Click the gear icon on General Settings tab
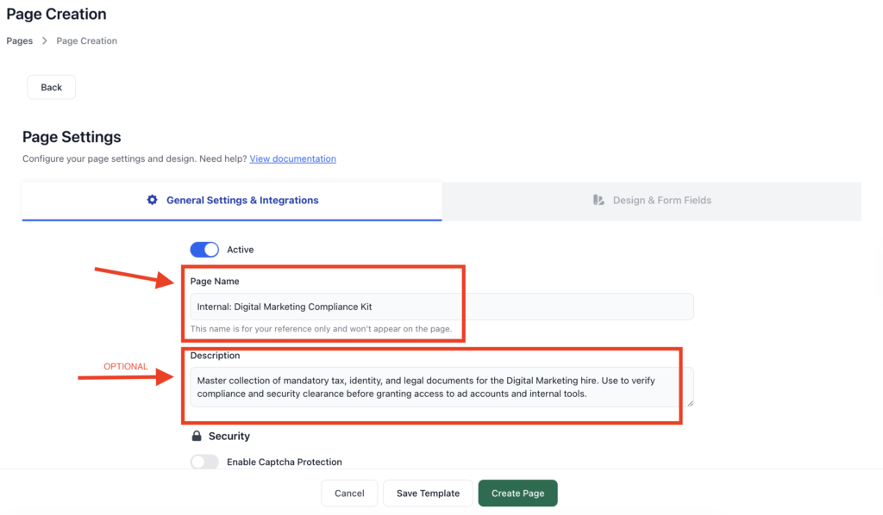The width and height of the screenshot is (883, 515). 152,199
